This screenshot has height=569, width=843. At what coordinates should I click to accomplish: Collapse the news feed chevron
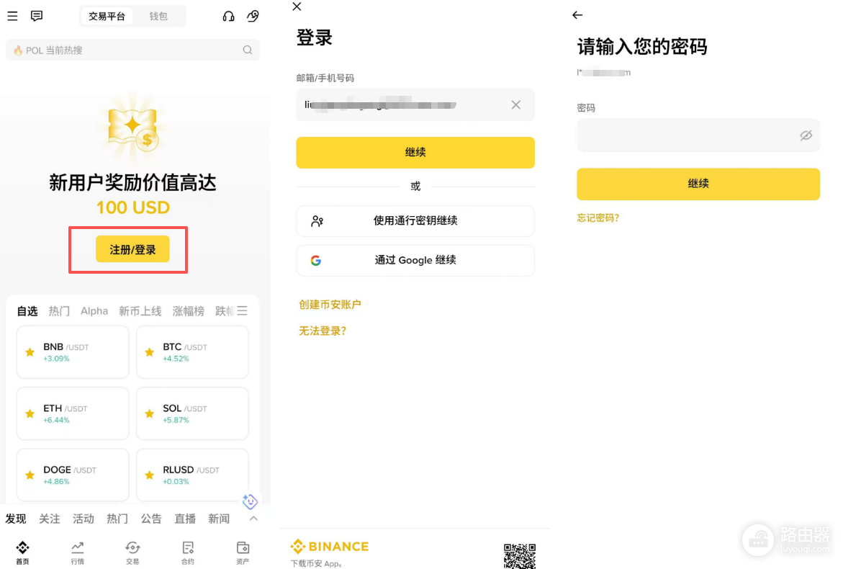tap(253, 519)
